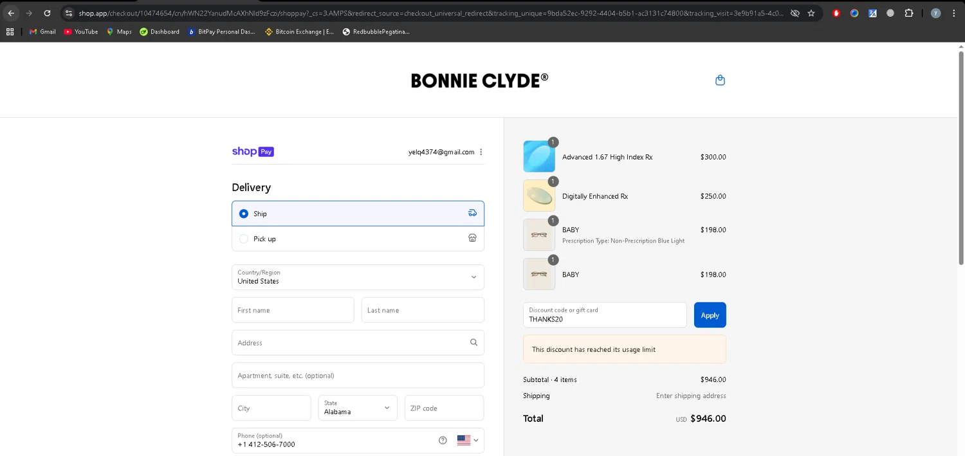Click the translate extension icon
The width and height of the screenshot is (965, 456).
coord(872,13)
